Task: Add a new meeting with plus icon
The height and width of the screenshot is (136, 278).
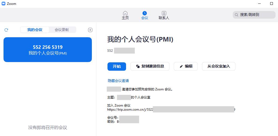Action: (x=90, y=30)
